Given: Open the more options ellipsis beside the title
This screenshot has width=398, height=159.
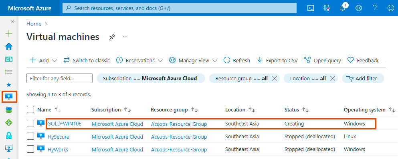Looking at the screenshot, I should coord(125,37).
